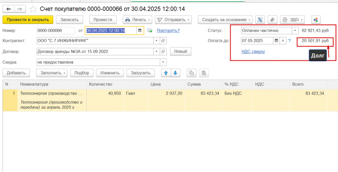This screenshot has height=172, width=338.
Task: Expand Создать на основании menu
Action: pyautogui.click(x=225, y=20)
